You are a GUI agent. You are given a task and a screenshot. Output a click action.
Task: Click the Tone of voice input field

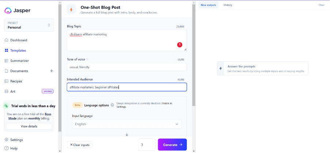127,67
